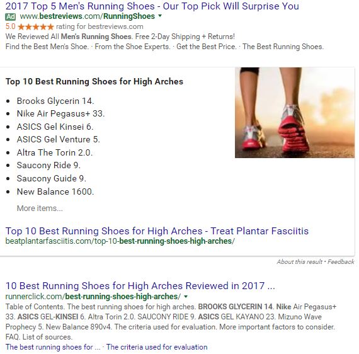Open the 2017 Top 5 Men's Running Shoes ad
Image resolution: width=359 pixels, height=354 pixels.
pyautogui.click(x=152, y=6)
